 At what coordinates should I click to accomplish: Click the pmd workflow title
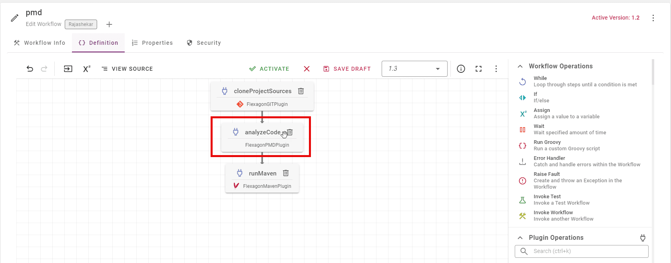[x=34, y=13]
